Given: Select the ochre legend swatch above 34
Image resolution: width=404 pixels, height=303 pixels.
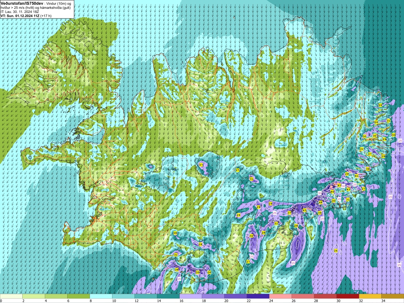Looking at the screenshot, I should [393, 296].
